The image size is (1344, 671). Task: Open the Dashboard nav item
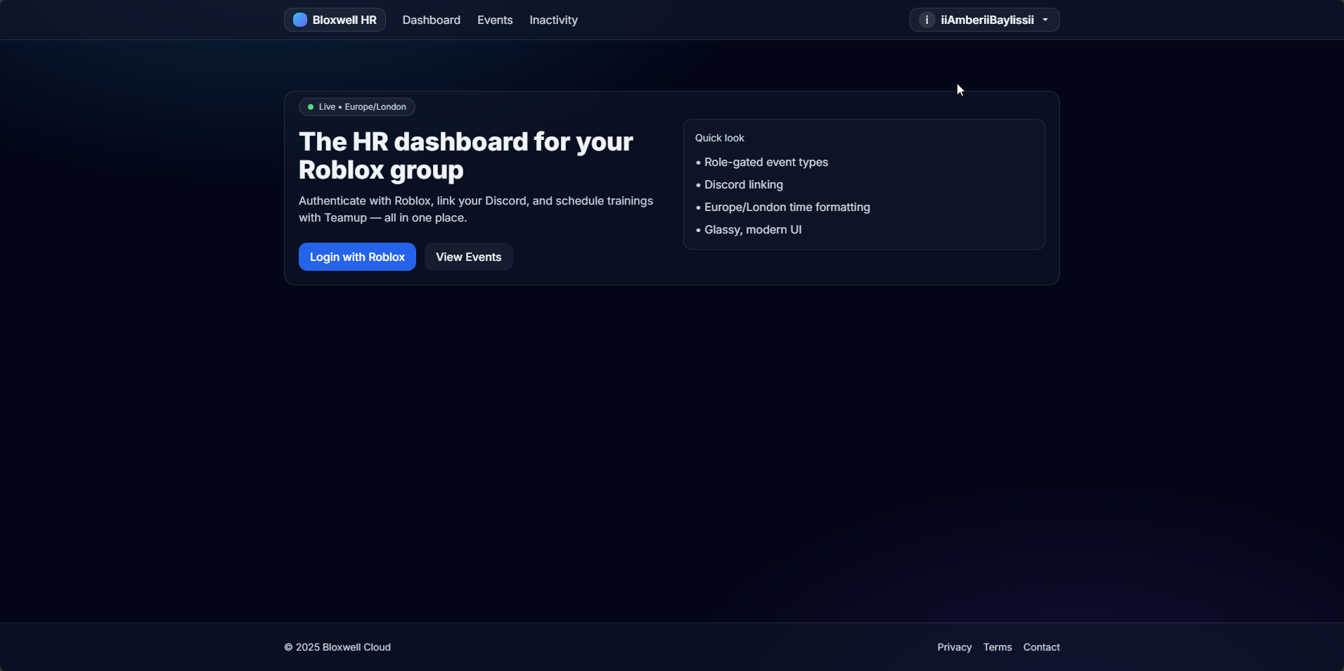coord(431,20)
